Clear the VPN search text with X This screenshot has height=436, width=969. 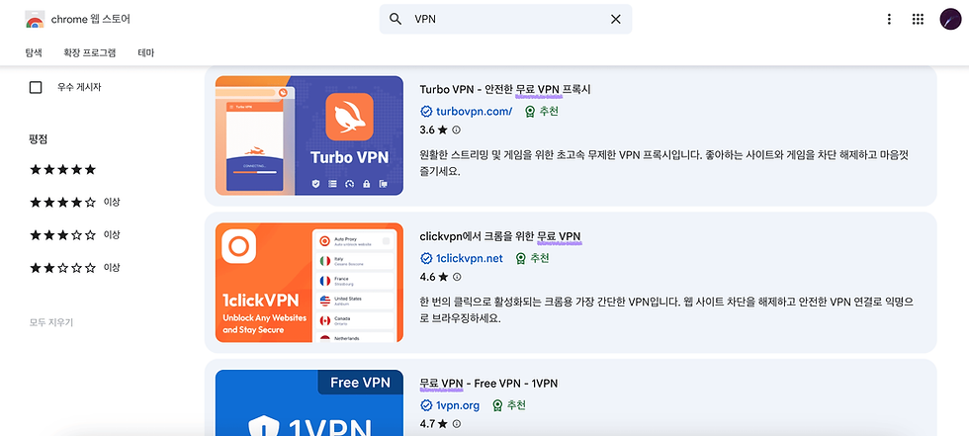615,19
